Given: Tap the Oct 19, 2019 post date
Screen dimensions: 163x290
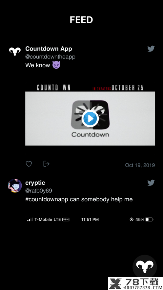Looking at the screenshot, I should pyautogui.click(x=140, y=165).
